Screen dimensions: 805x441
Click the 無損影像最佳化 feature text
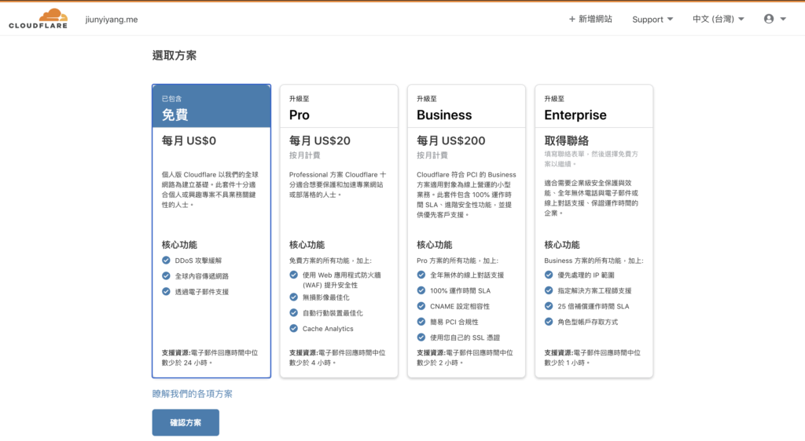click(325, 297)
